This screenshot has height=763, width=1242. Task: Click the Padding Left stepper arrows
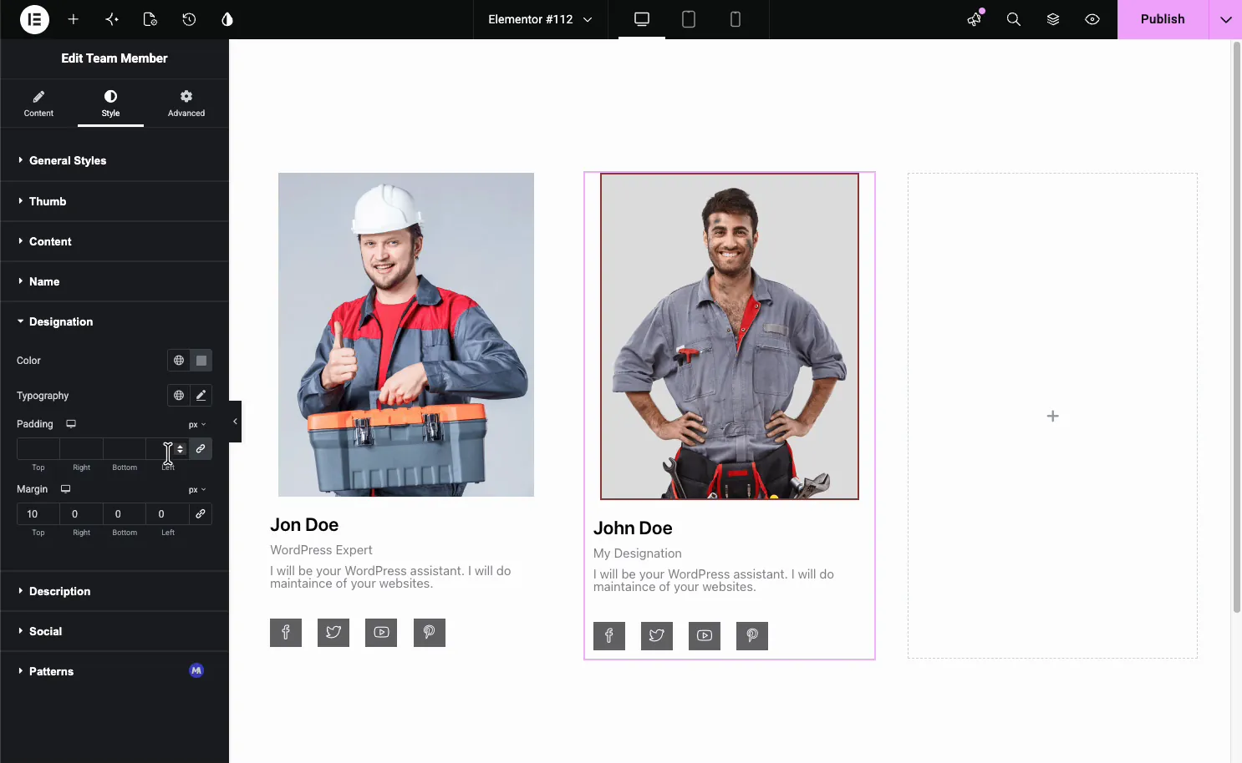tap(180, 449)
